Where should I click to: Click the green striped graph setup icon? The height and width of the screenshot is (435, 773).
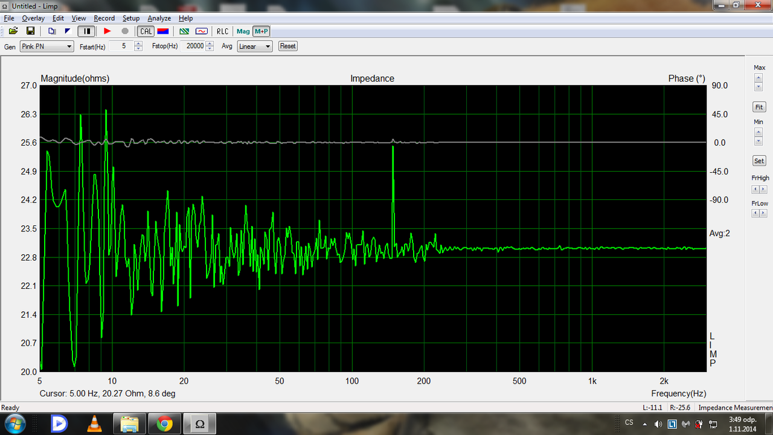185,31
